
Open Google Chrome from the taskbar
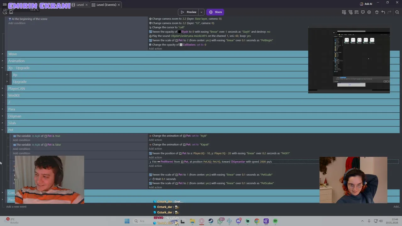tap(257, 221)
